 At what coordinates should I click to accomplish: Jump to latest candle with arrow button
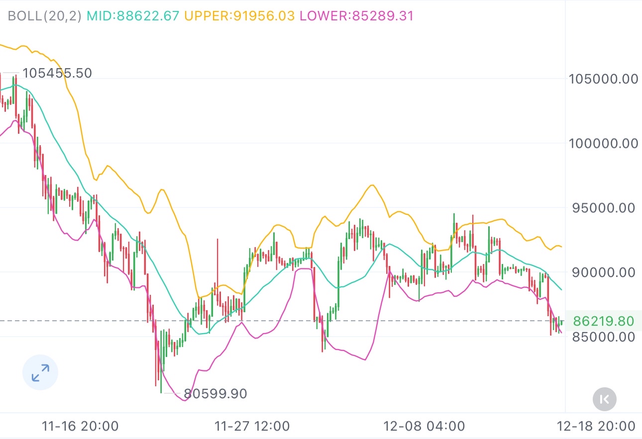point(605,399)
